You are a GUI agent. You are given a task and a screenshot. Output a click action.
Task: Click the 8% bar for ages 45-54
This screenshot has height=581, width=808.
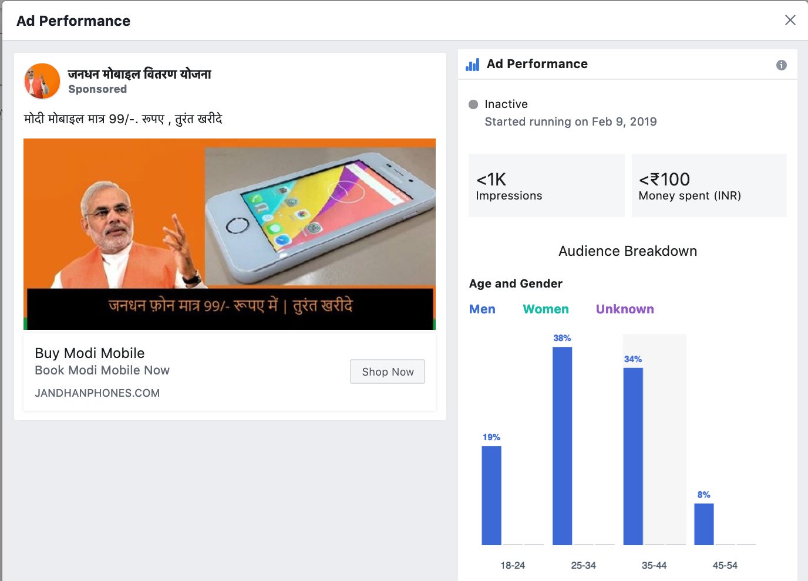pos(704,524)
